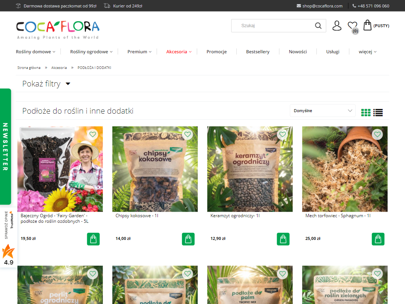
Task: Switch to list view layout
Action: (x=378, y=113)
